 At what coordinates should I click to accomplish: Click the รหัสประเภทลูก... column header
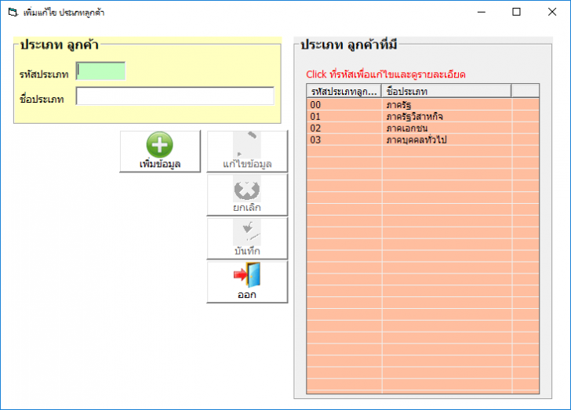[x=344, y=91]
